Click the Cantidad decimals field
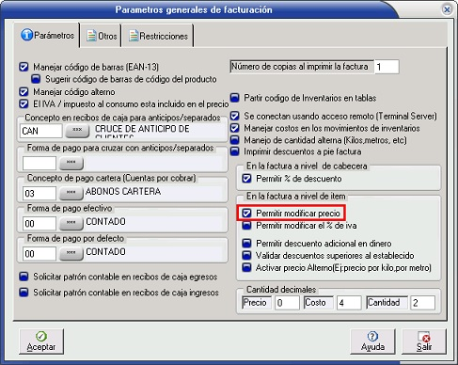This screenshot has height=365, width=458. (x=422, y=303)
